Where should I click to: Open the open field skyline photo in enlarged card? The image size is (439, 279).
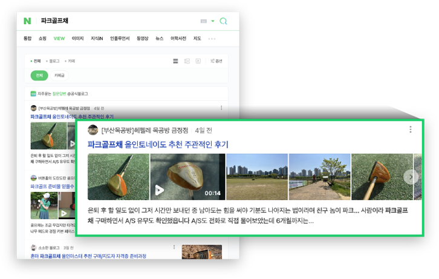257,177
